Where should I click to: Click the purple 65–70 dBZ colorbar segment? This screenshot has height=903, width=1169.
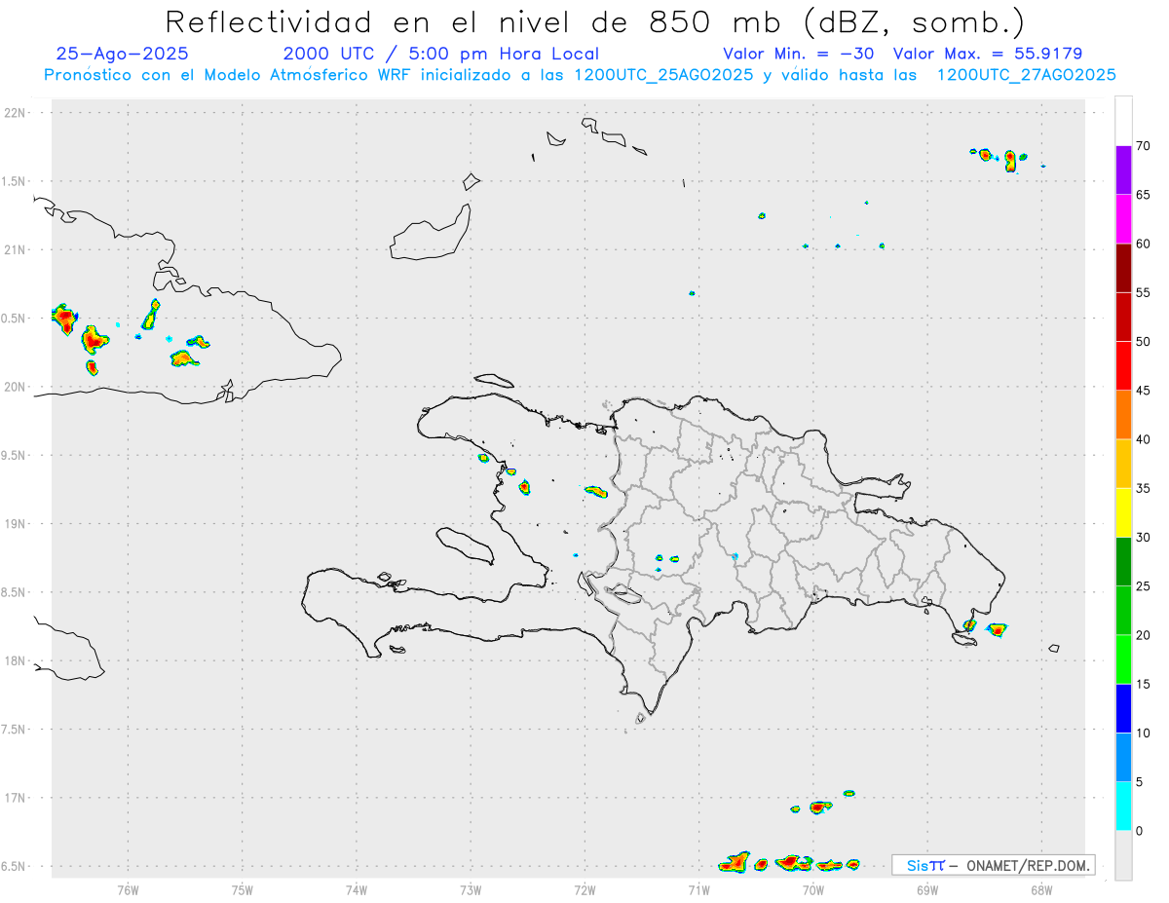pyautogui.click(x=1124, y=170)
